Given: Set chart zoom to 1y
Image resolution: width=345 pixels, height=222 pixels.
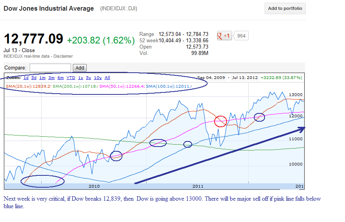Looking at the screenshot, I should click(81, 78).
